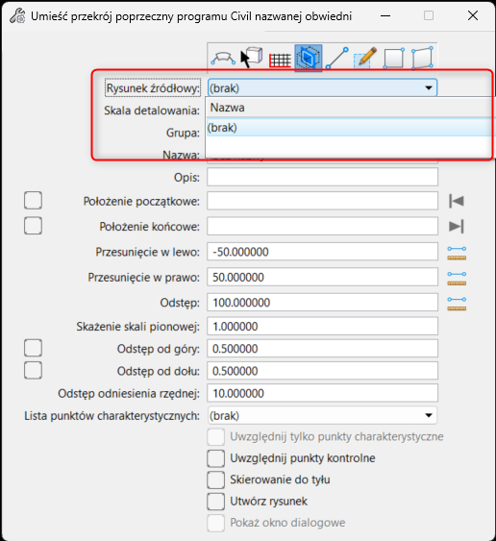Image resolution: width=496 pixels, height=541 pixels.
Task: Enable the Położenie początkowe checkbox
Action: 33,201
